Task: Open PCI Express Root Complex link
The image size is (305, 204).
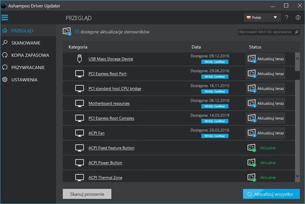Action: [111, 118]
